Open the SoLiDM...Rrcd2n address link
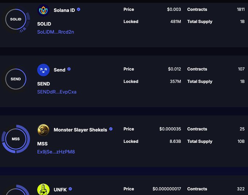The width and height of the screenshot is (248, 195). coord(55,32)
